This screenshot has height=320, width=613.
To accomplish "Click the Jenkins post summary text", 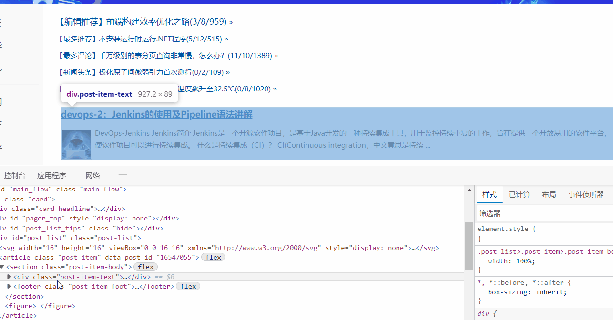I will coord(351,139).
